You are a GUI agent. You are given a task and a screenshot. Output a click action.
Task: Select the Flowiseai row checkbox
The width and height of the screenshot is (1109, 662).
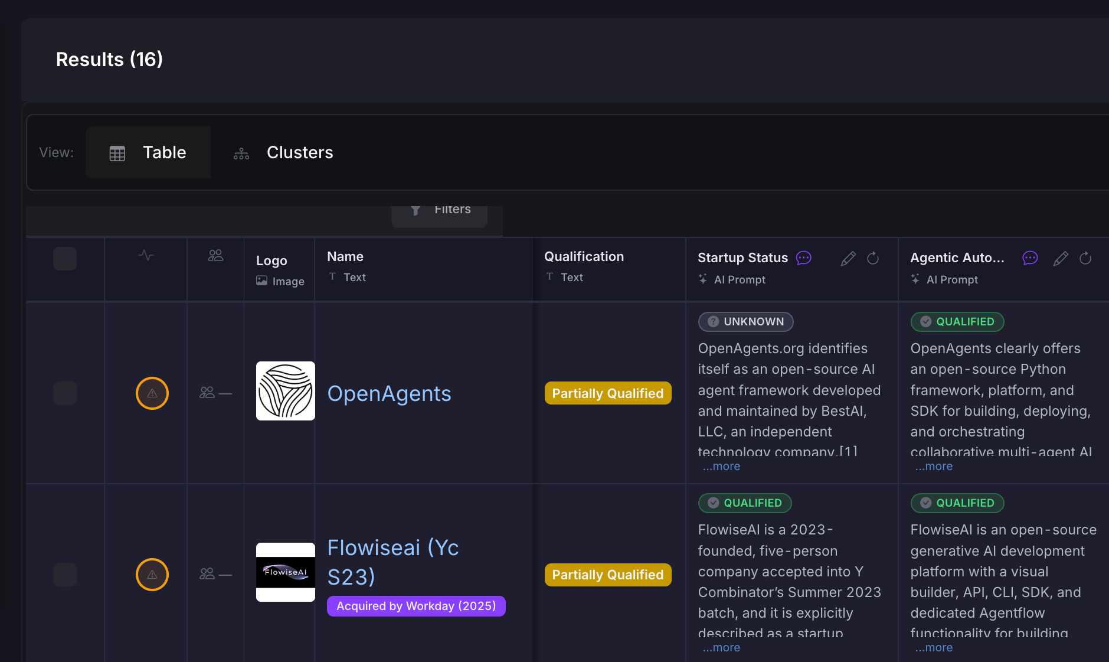tap(65, 575)
